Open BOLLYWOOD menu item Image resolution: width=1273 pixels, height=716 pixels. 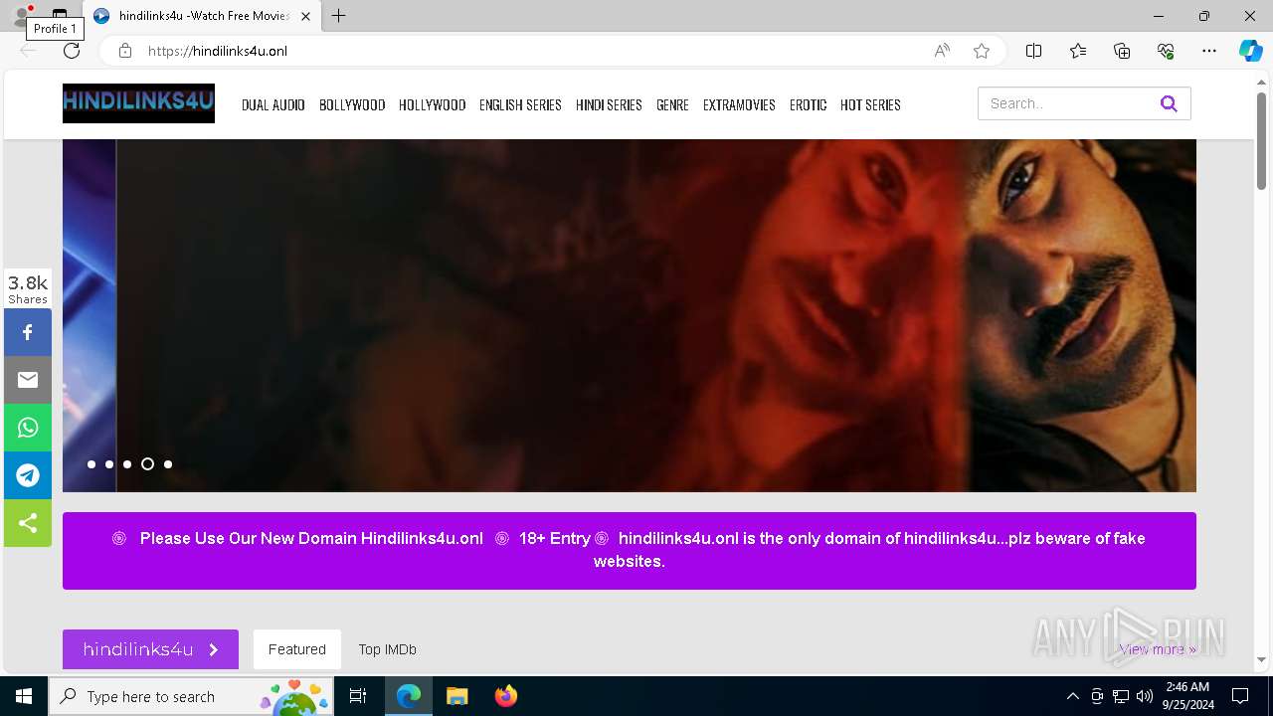(x=352, y=105)
